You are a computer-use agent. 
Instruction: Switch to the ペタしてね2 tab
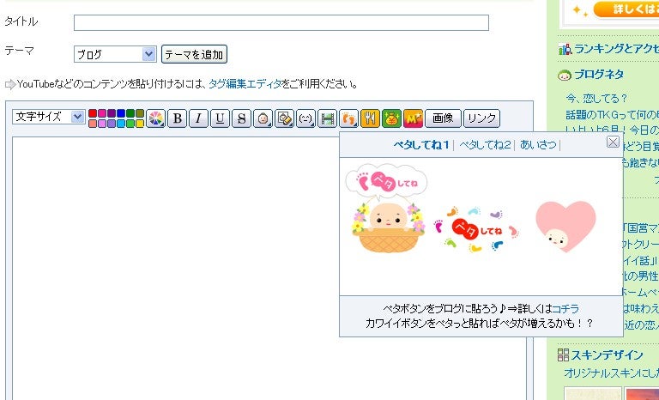[x=485, y=145]
